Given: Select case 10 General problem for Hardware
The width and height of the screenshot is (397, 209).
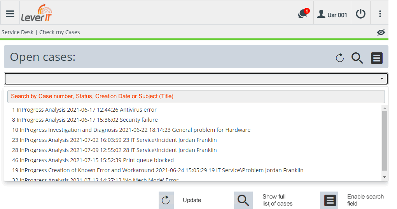Looking at the screenshot, I should click(x=131, y=130).
